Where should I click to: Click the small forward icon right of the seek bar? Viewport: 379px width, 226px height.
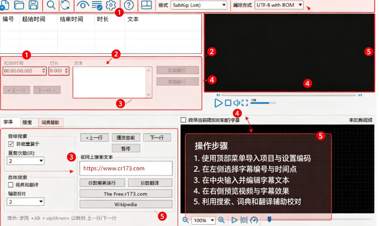click(360, 95)
